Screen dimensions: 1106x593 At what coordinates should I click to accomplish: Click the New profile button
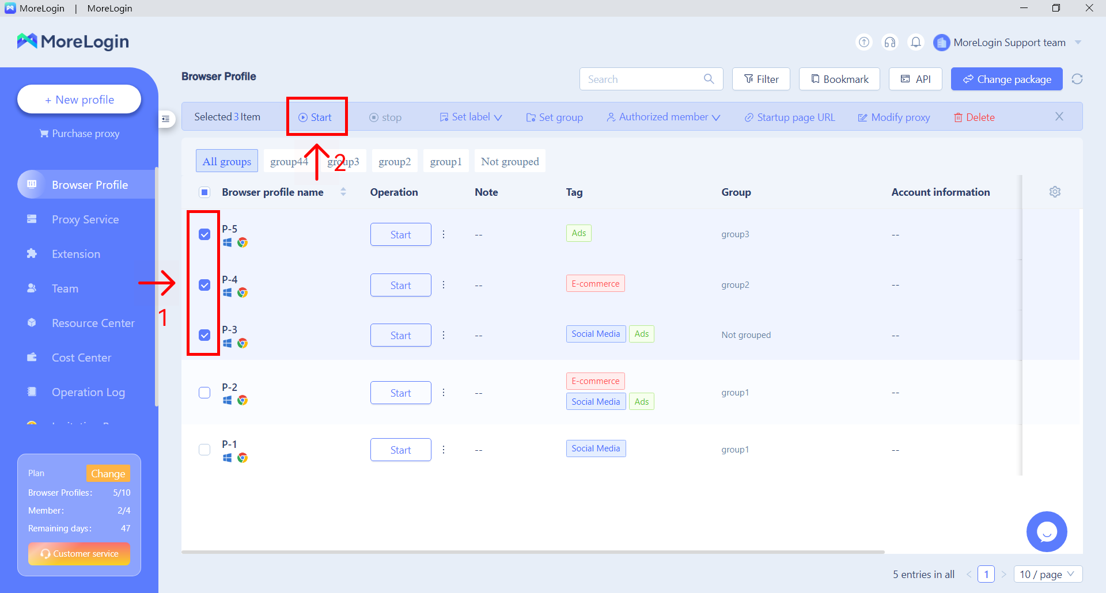[79, 100]
